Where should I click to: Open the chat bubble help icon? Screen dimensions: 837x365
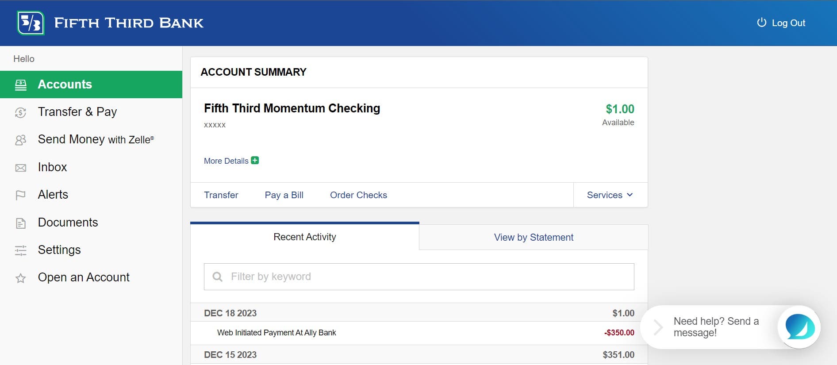click(799, 327)
